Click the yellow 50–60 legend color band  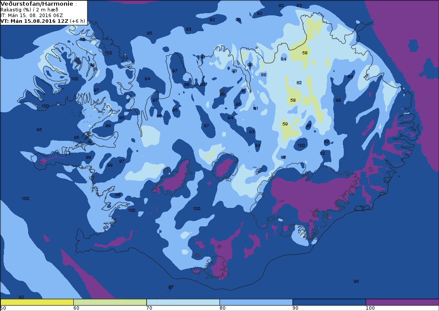click(x=37, y=302)
